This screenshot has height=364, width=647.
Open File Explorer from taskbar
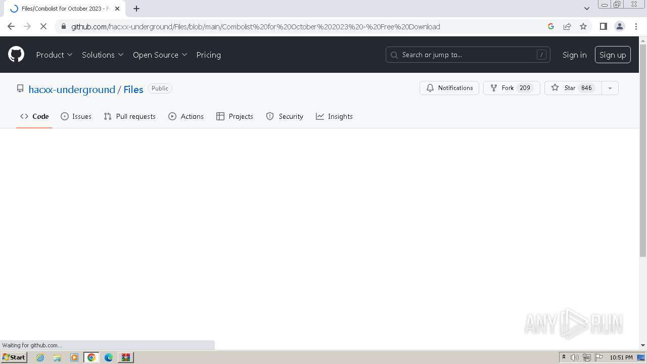point(57,357)
